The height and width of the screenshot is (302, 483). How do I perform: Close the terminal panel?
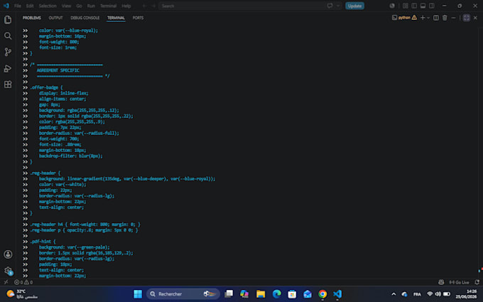click(475, 18)
